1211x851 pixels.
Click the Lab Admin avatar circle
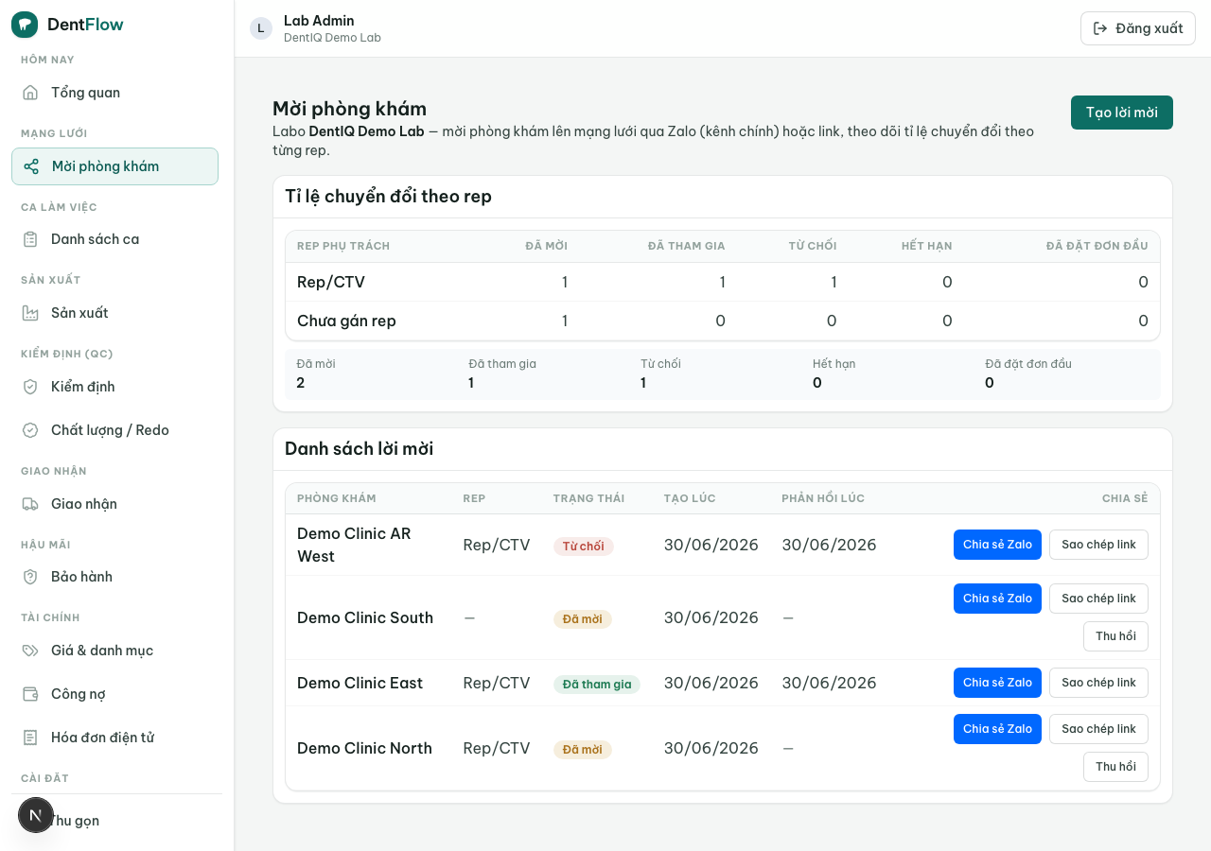coord(261,28)
